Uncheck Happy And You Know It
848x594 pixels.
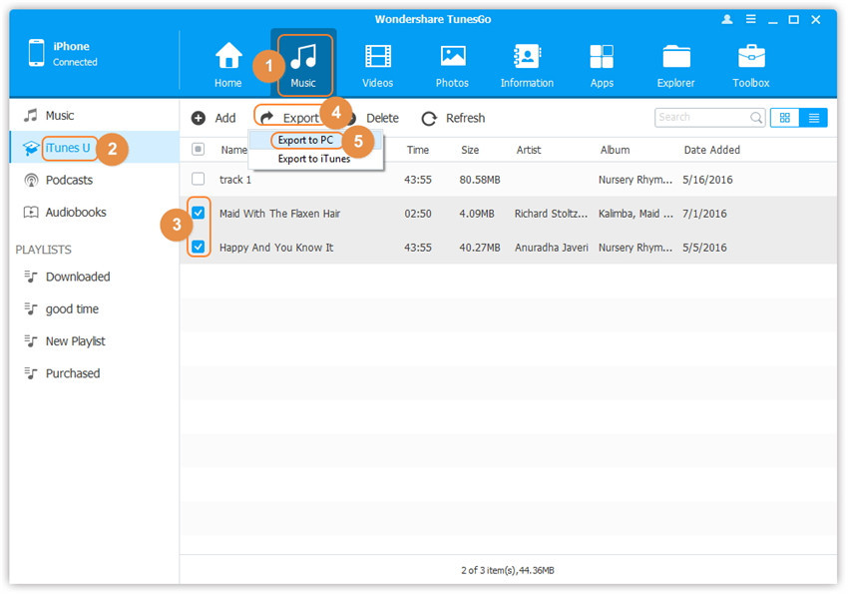[x=198, y=247]
